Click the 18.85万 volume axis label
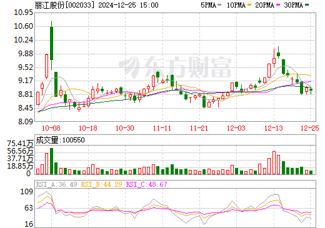Image resolution: width=325 pixels, height=228 pixels. pyautogui.click(x=20, y=166)
